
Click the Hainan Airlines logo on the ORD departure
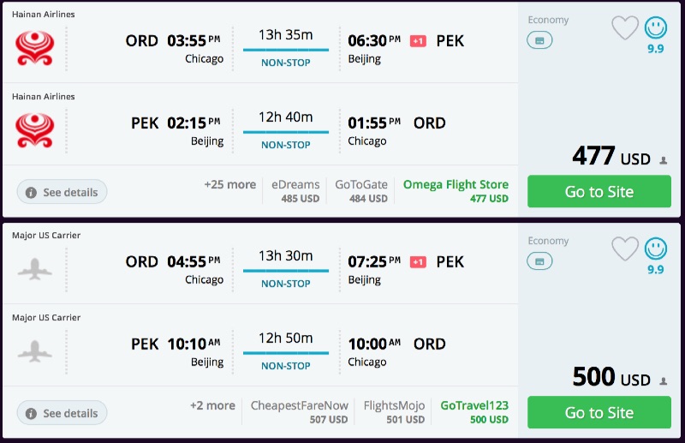34,49
